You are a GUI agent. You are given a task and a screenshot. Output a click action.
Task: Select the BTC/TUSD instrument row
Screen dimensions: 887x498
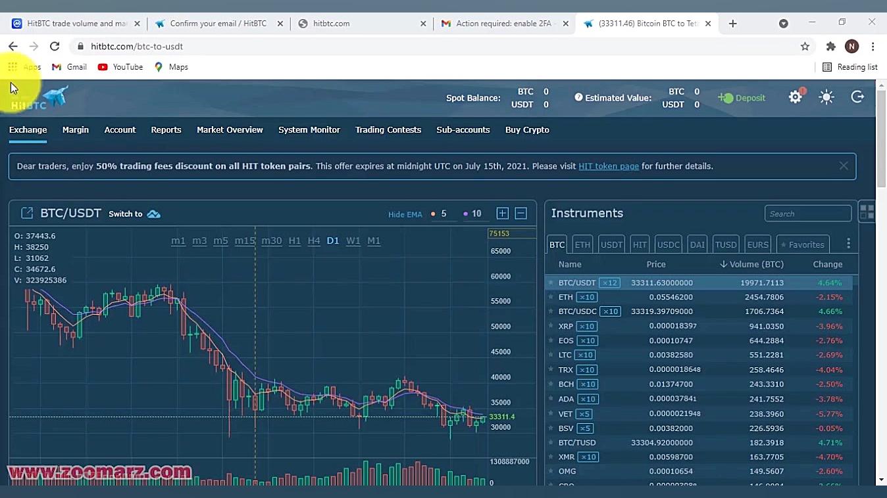[699, 442]
